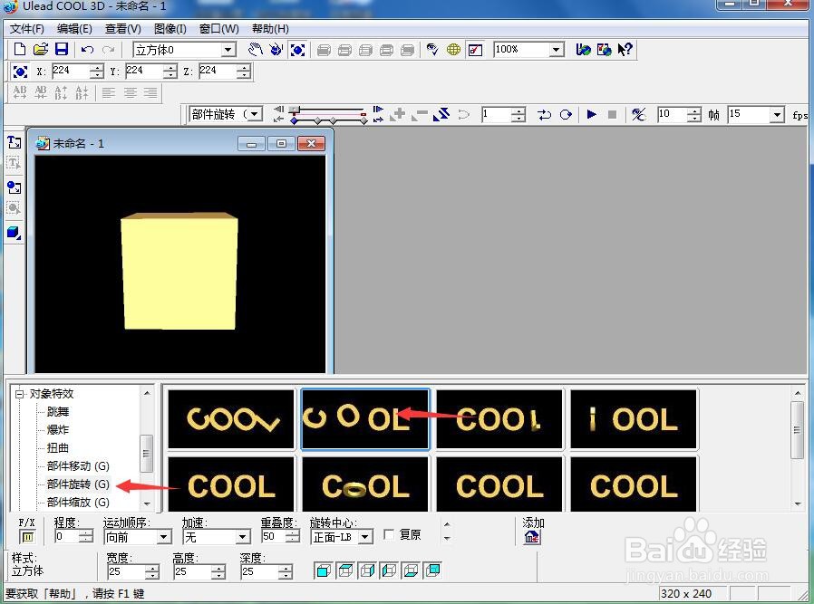This screenshot has width=814, height=604.
Task: Open the 编辑(E) menu
Action: (74, 29)
